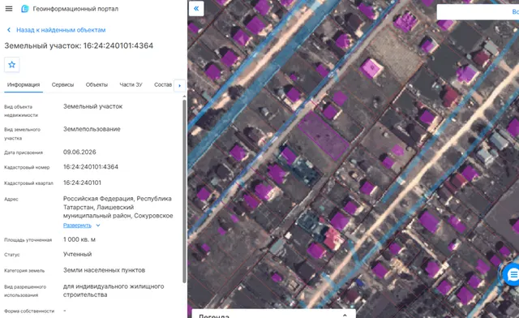Select the highlighted purple parcel on map

(324, 136)
